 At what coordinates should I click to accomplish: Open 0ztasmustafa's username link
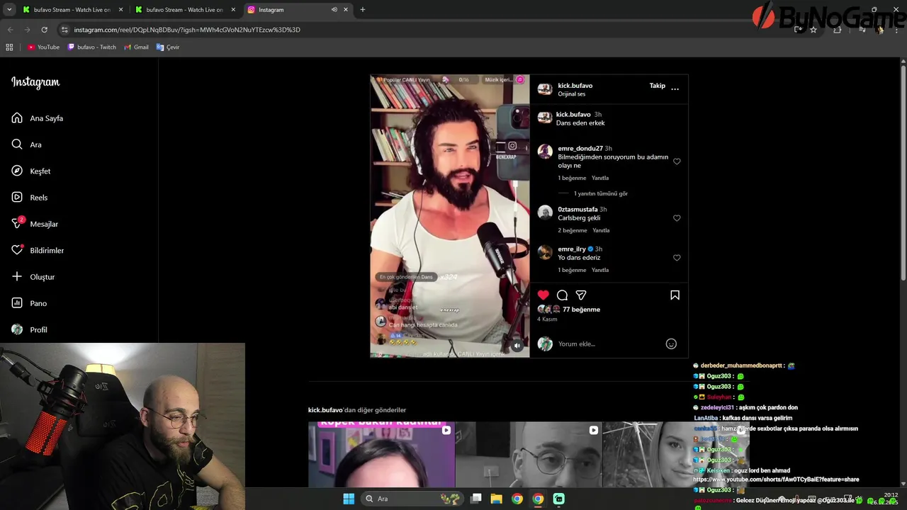(578, 210)
